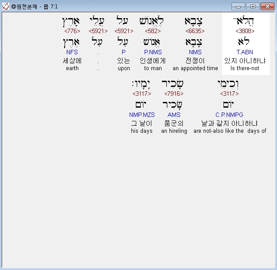Click the Korean gloss 그 날이
The image size is (277, 270).
point(142,123)
